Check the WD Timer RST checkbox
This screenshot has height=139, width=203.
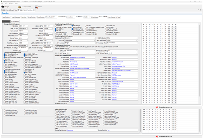point(106,26)
